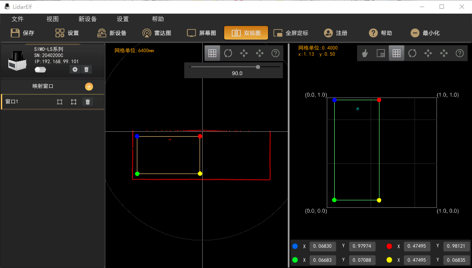Viewport: 472px width, 268px height.
Task: Click the 90.0 rotation slider handle
Action: point(258,67)
